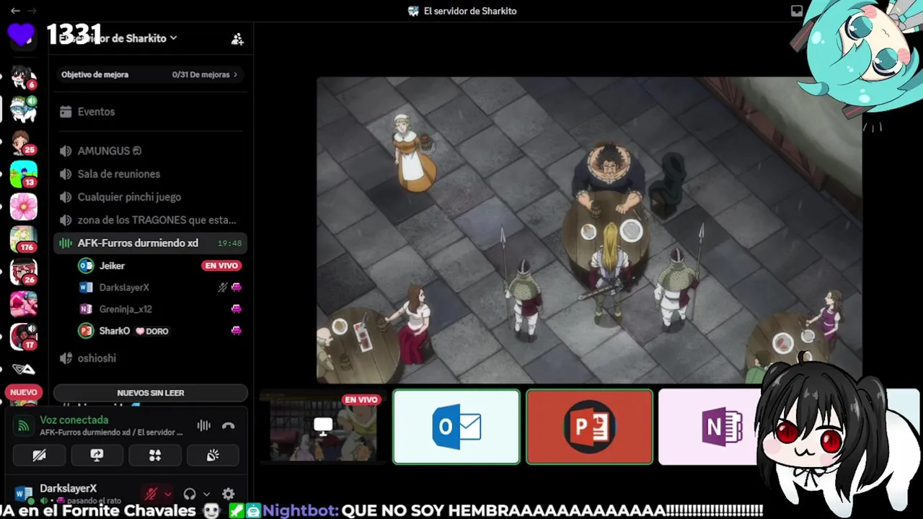Open the Eventos calendar entry
The width and height of the screenshot is (923, 519).
[x=150, y=112]
